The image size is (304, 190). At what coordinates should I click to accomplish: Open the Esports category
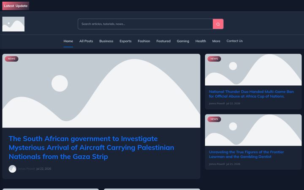(x=125, y=41)
